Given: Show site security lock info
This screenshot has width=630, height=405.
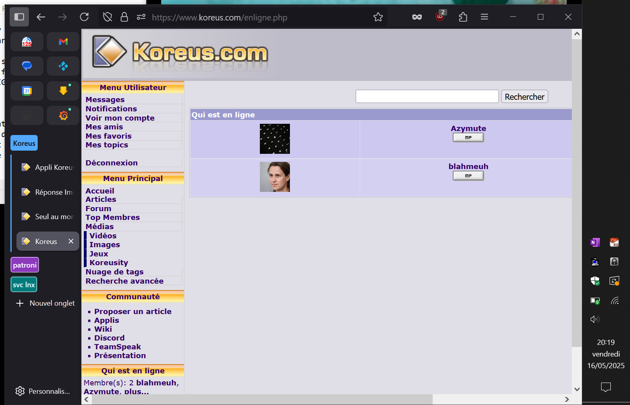Looking at the screenshot, I should pyautogui.click(x=124, y=17).
